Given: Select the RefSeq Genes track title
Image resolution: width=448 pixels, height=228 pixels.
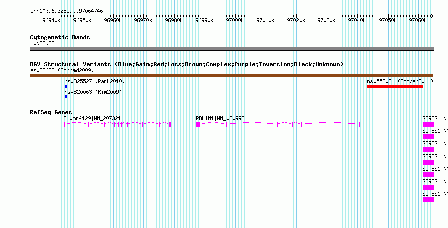Looking at the screenshot, I should 51,112.
